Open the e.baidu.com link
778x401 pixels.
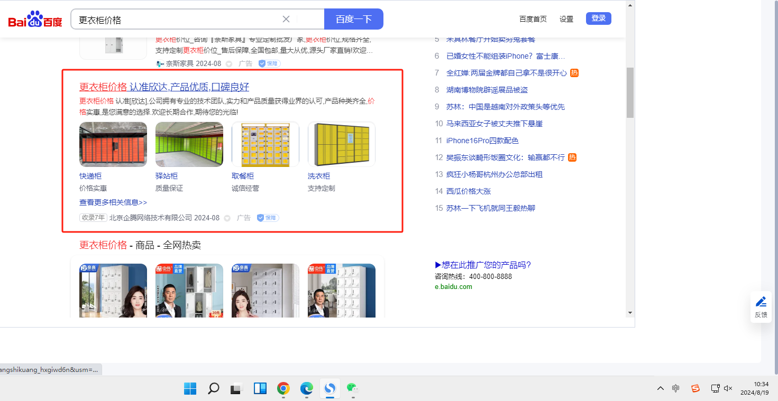pyautogui.click(x=453, y=287)
